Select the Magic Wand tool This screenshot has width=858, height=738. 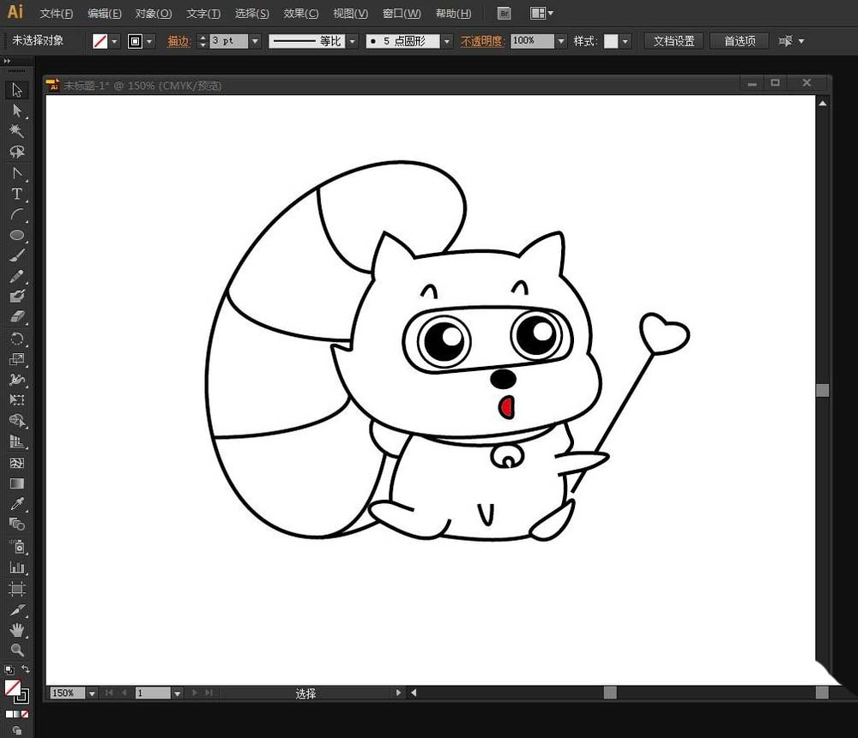[x=17, y=131]
